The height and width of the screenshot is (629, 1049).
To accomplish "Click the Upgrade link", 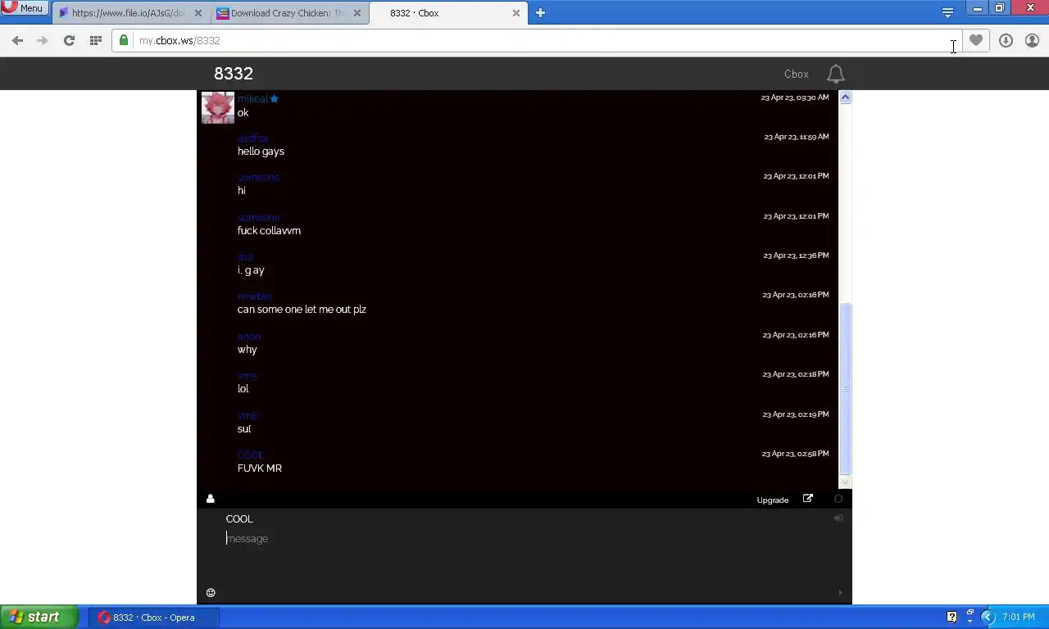I will coord(773,500).
